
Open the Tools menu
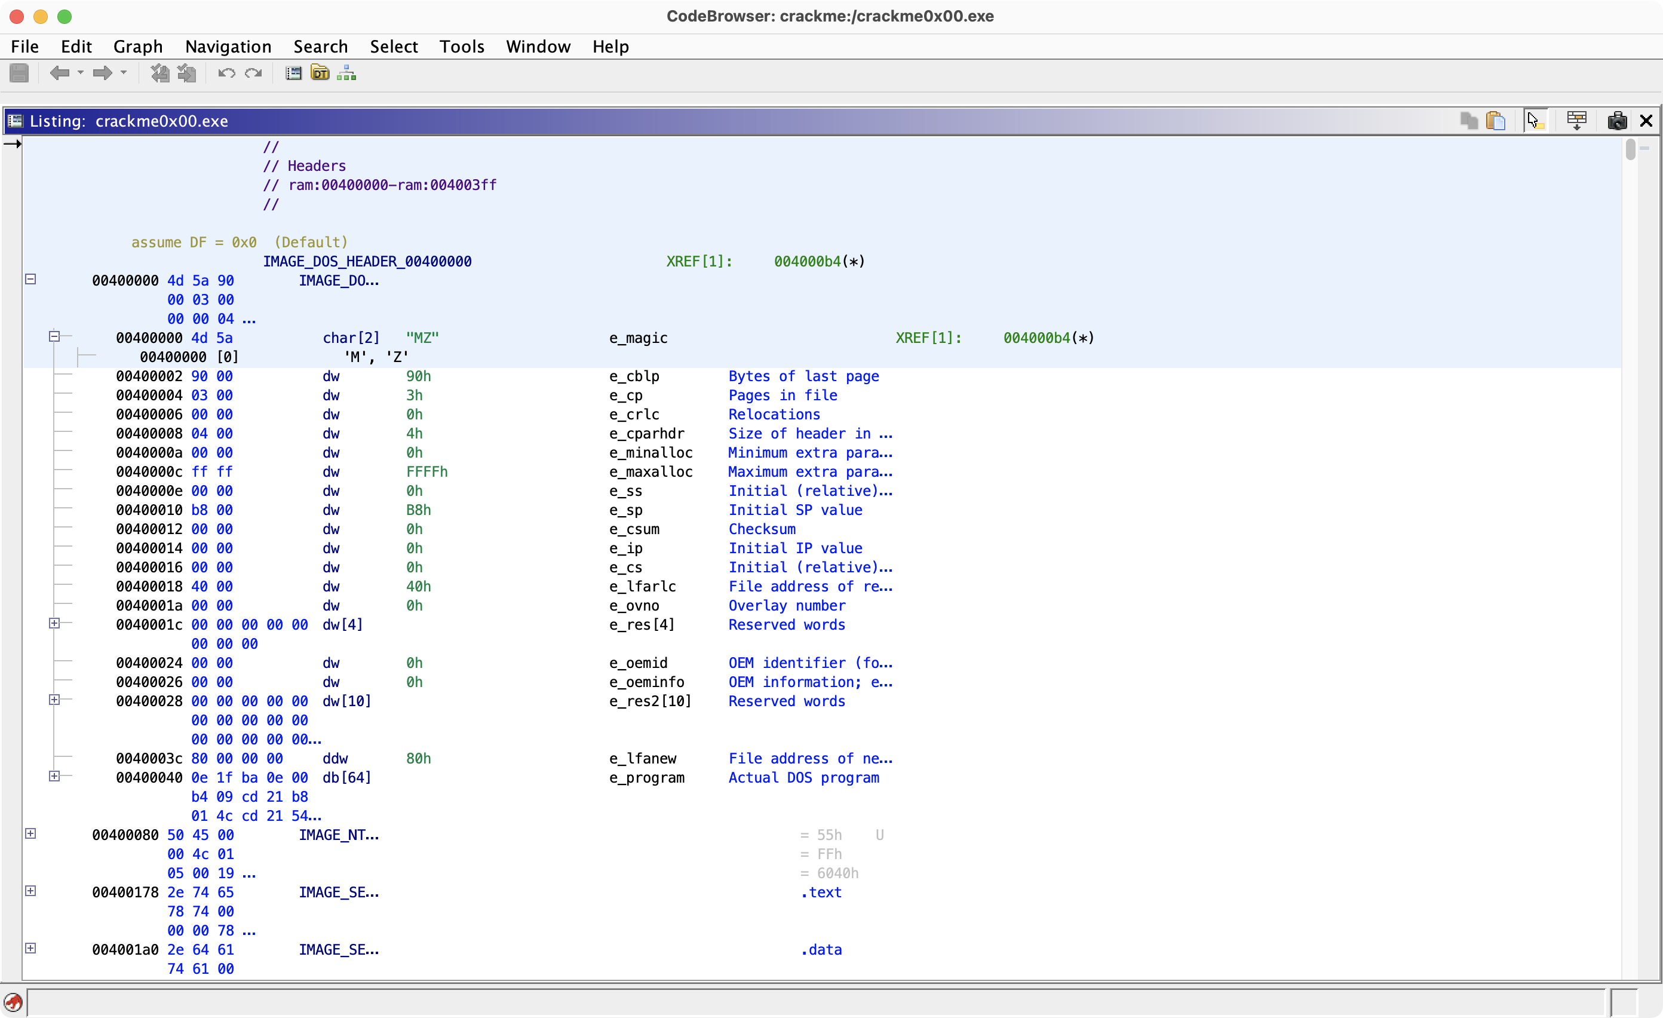pyautogui.click(x=462, y=47)
